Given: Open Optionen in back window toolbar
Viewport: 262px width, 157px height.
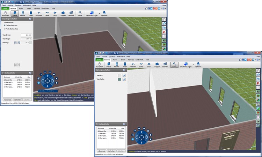Looking at the screenshot, I should (x=104, y=14).
